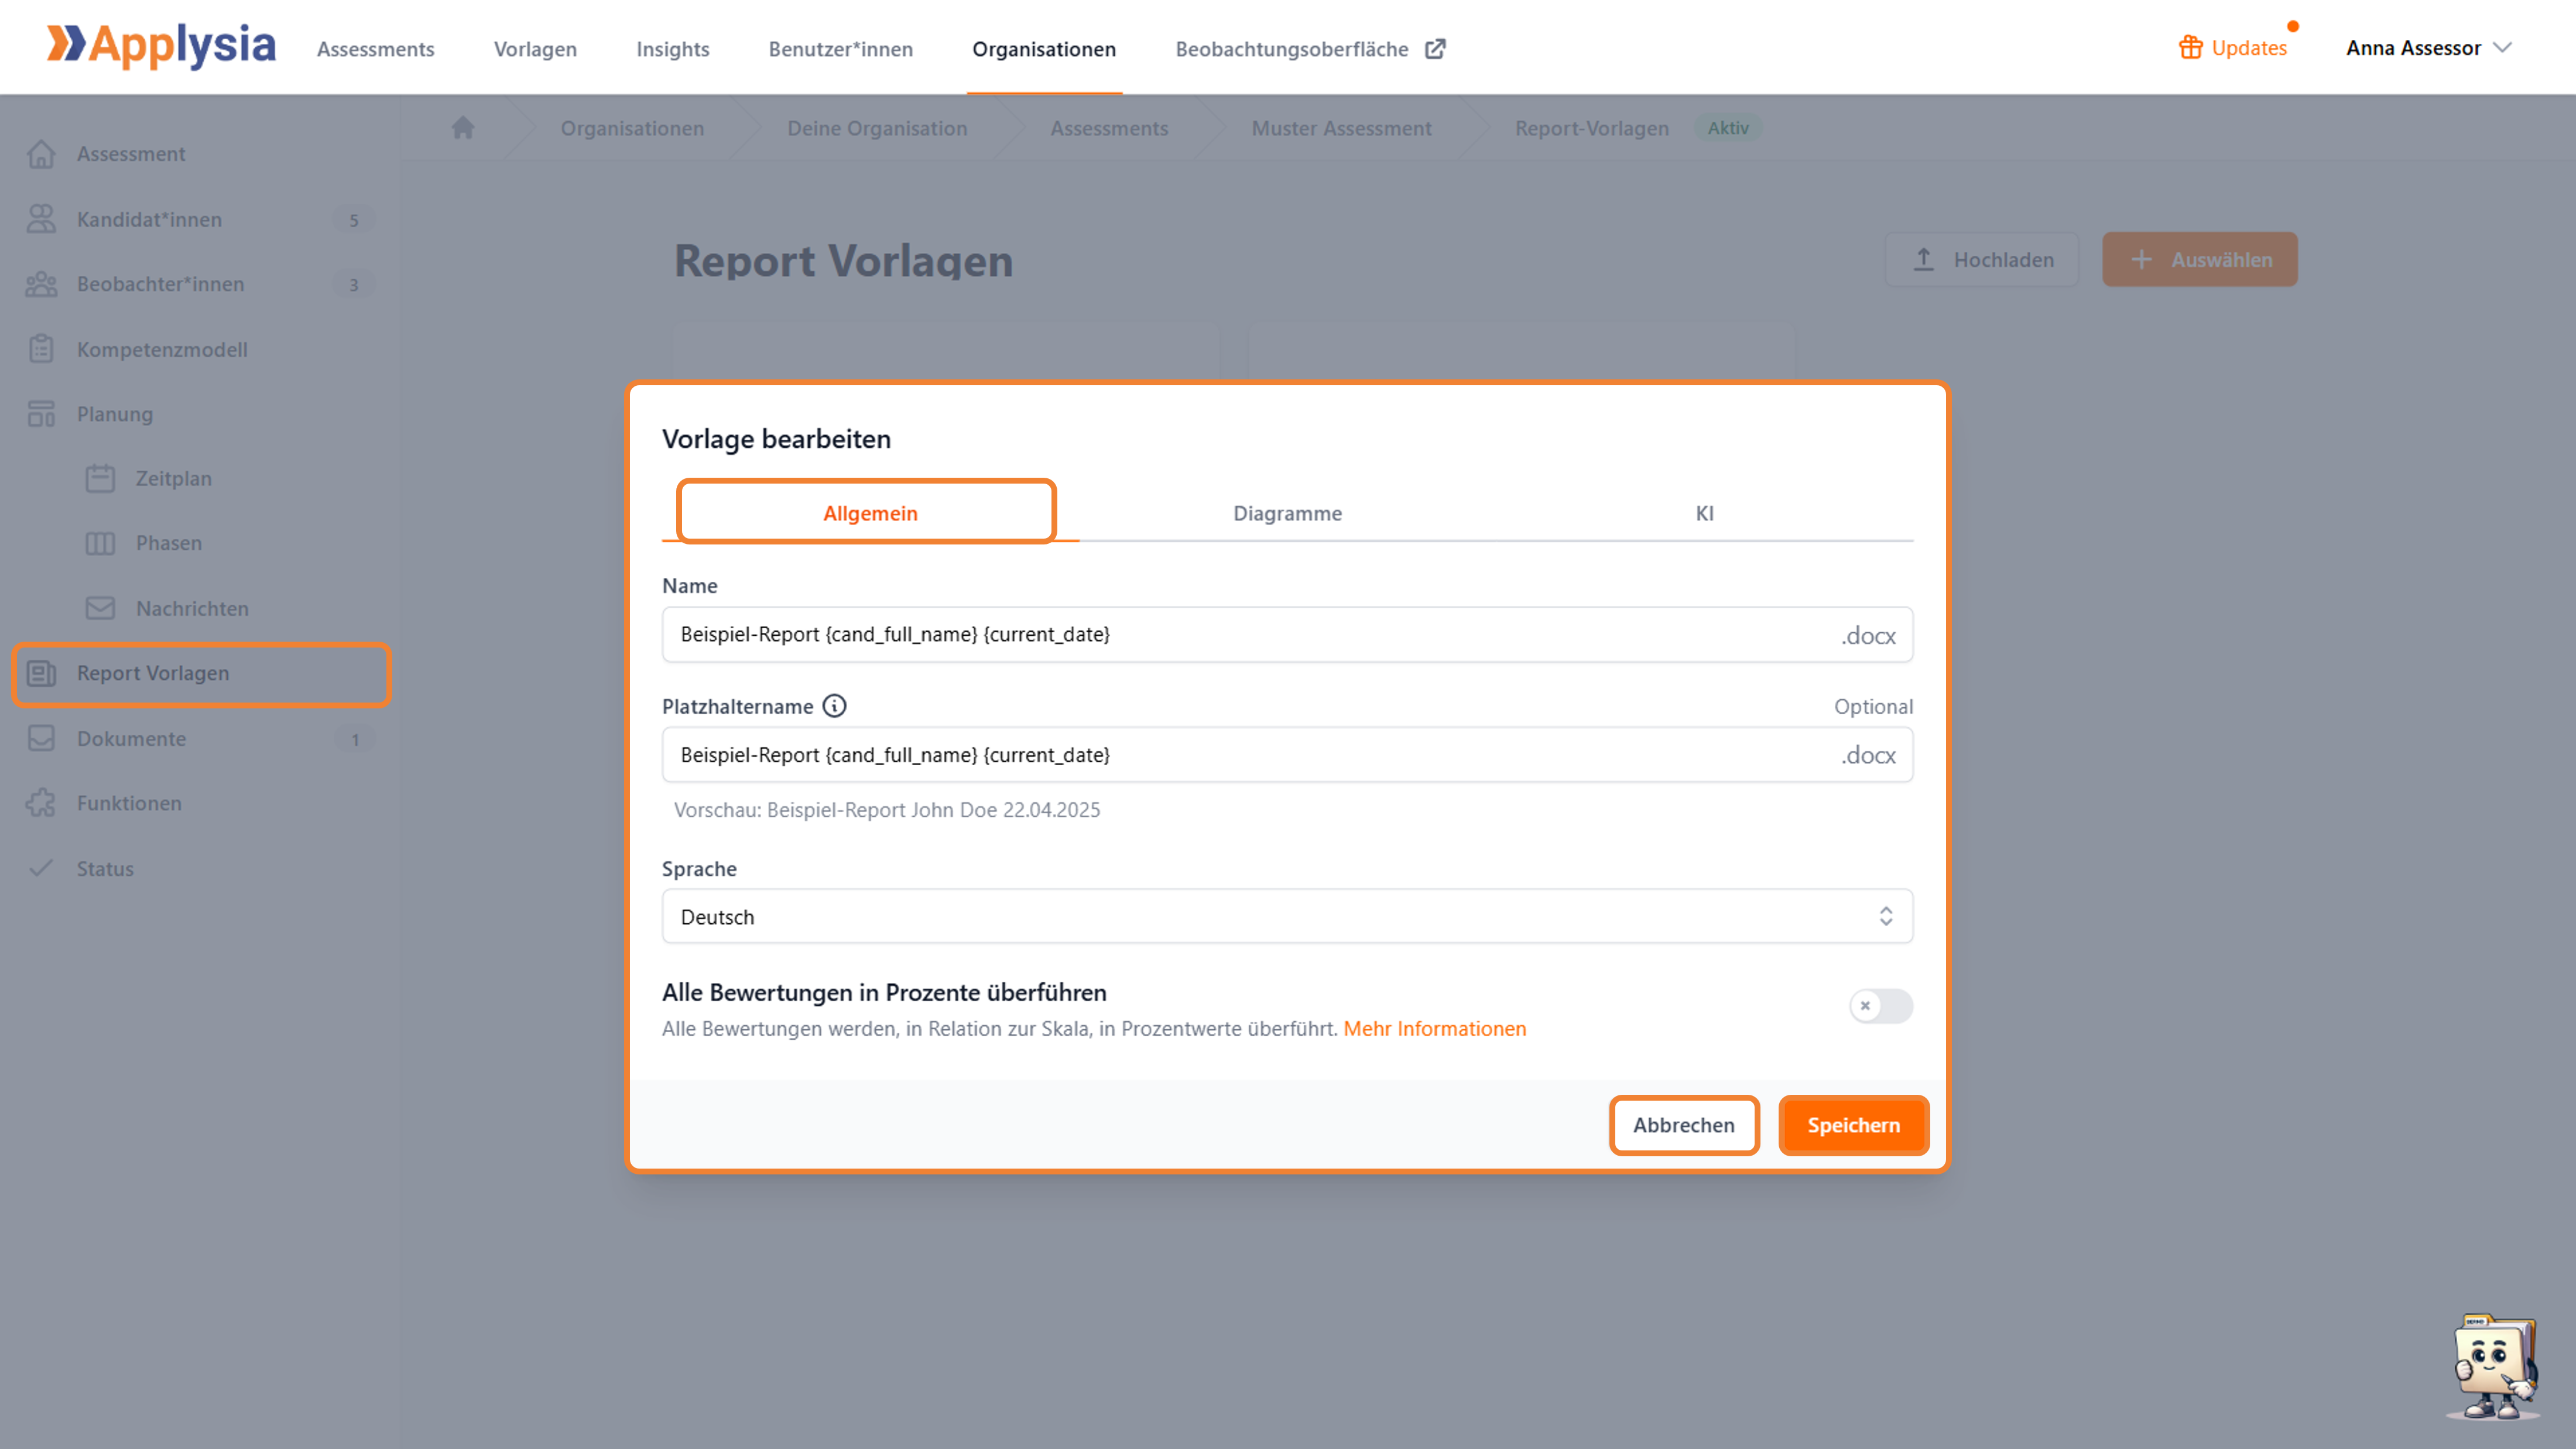2576x1449 pixels.
Task: Click the Planung layout icon
Action: pyautogui.click(x=41, y=414)
